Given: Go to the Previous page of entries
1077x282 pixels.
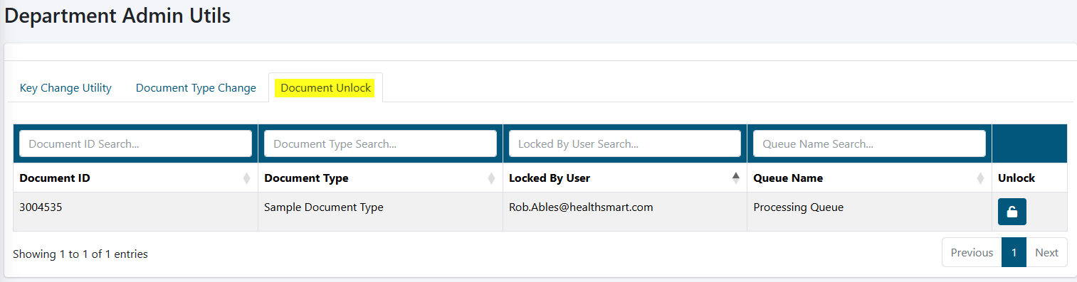Looking at the screenshot, I should click(972, 252).
